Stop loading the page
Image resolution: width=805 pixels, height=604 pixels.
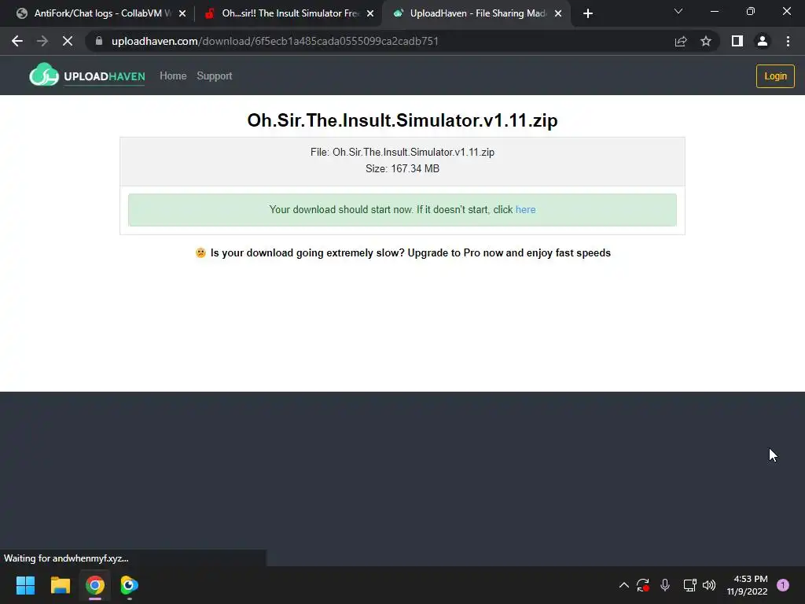(68, 41)
